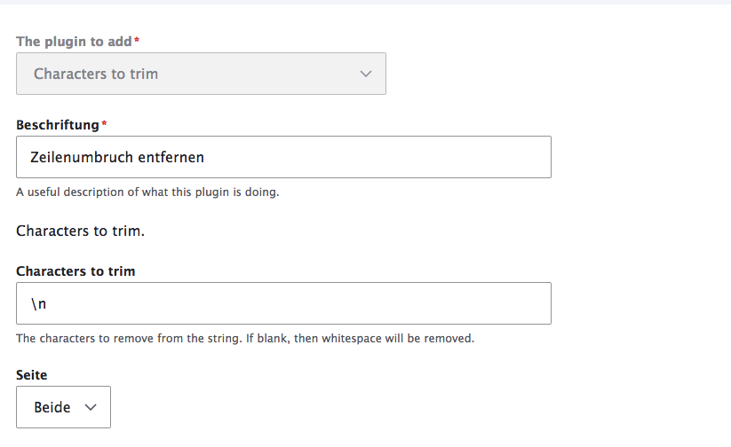
Task: Click the Seite label
Action: click(x=31, y=375)
